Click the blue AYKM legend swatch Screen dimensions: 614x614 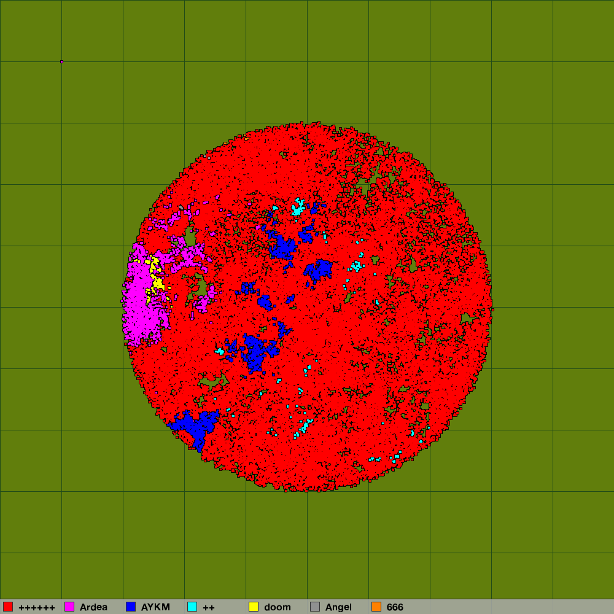(131, 607)
